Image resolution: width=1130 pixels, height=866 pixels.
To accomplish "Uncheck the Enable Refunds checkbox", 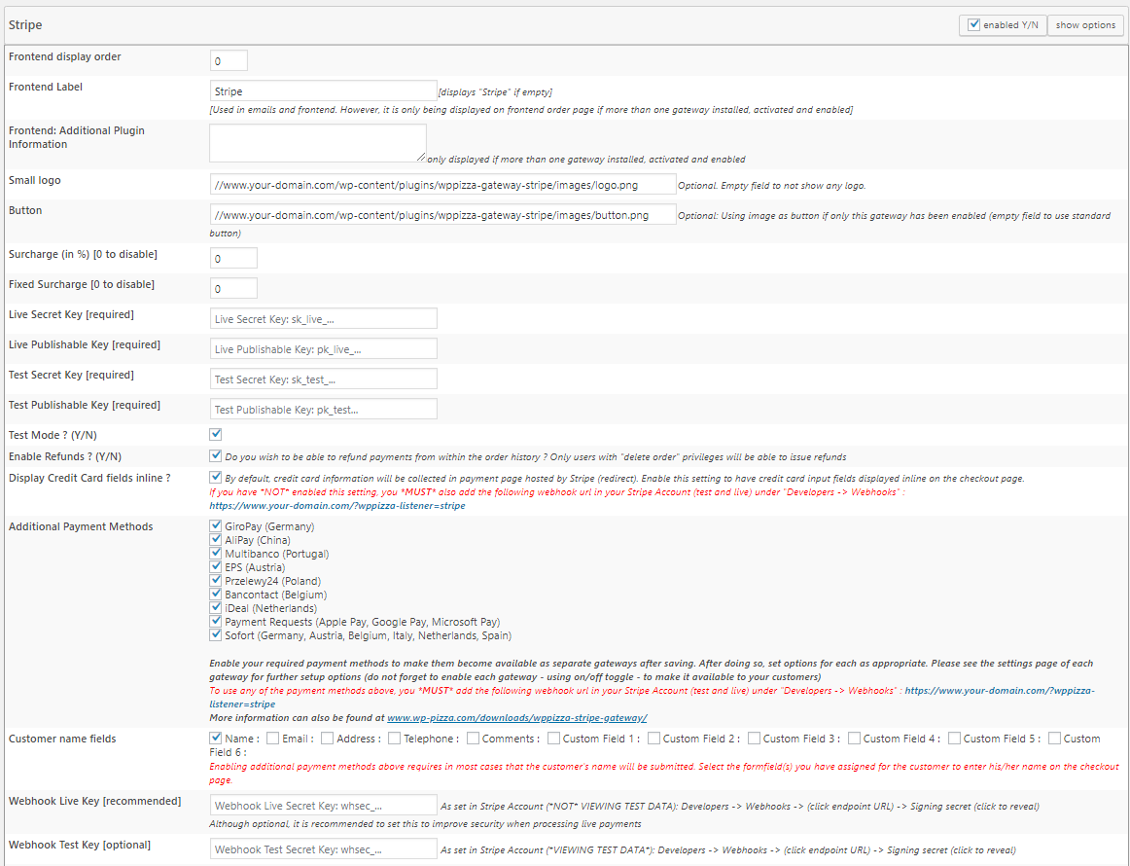I will click(216, 455).
